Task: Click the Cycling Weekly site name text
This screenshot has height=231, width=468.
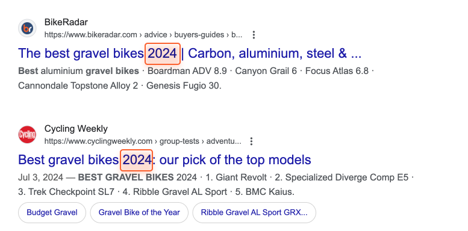Action: (x=76, y=129)
